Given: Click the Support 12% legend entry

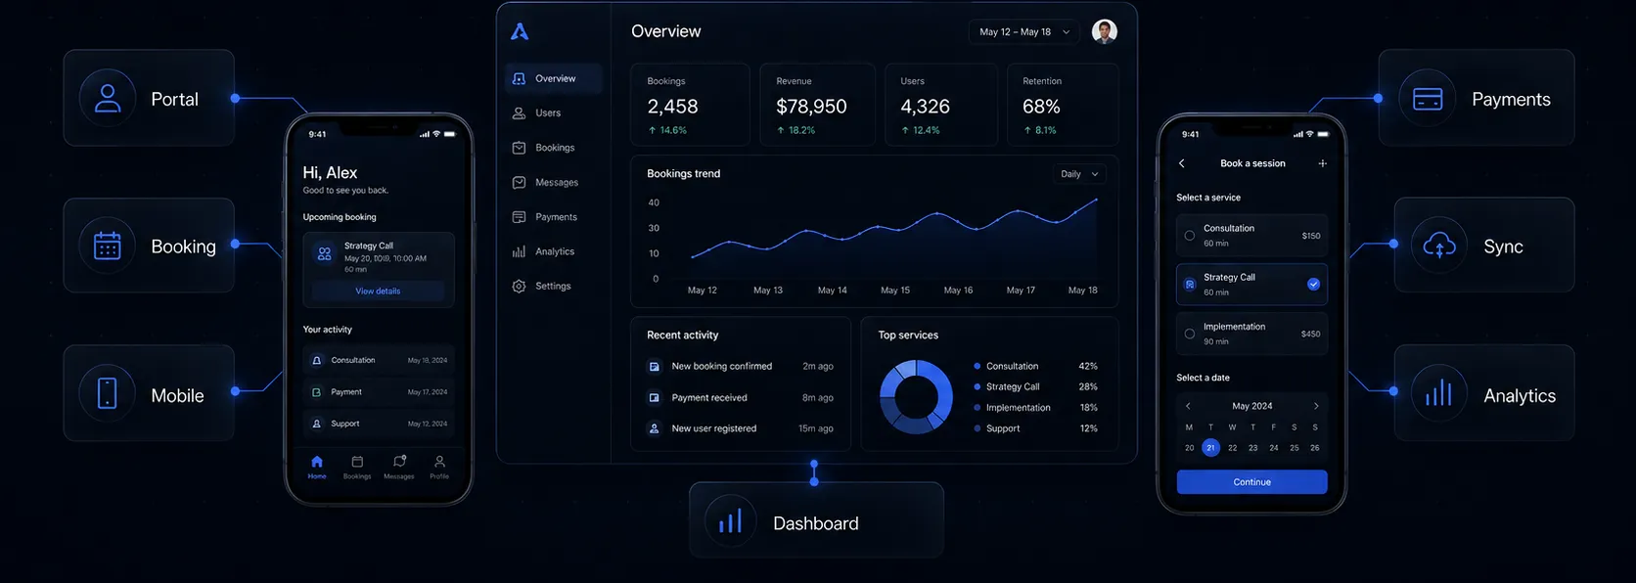Looking at the screenshot, I should (x=1036, y=428).
